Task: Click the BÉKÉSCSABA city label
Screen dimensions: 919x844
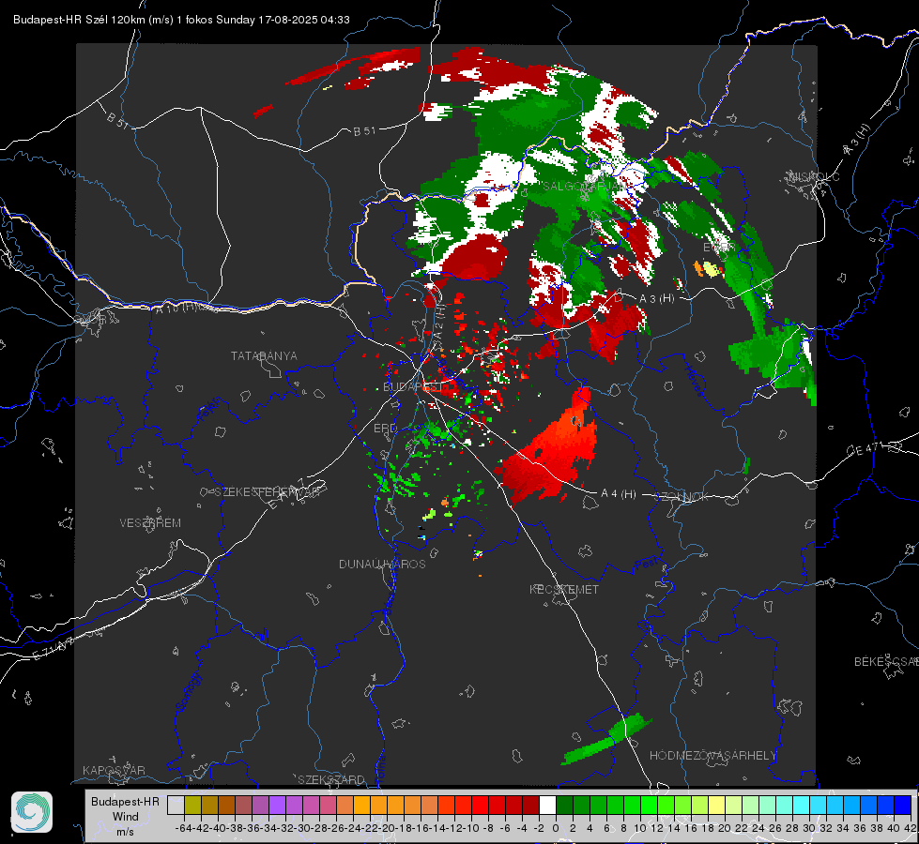Action: (x=886, y=662)
